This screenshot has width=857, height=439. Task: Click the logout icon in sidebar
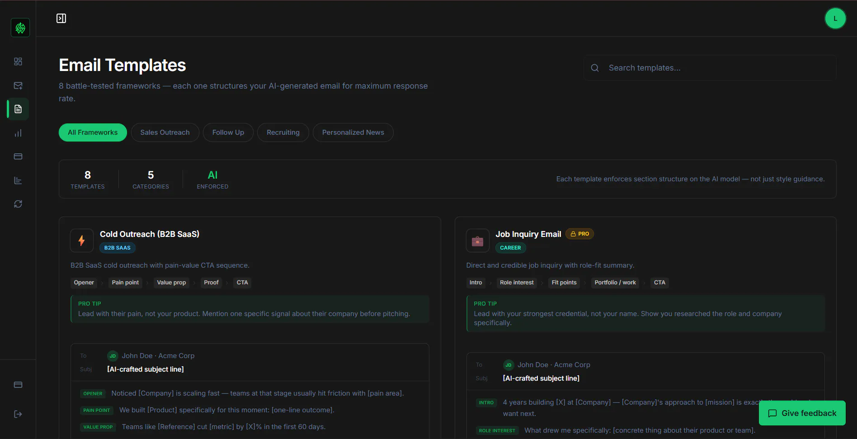coord(18,414)
